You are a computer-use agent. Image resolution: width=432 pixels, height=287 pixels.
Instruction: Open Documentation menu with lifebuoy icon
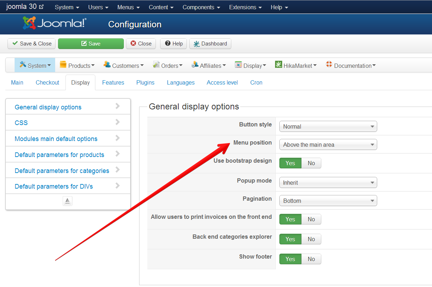click(351, 65)
